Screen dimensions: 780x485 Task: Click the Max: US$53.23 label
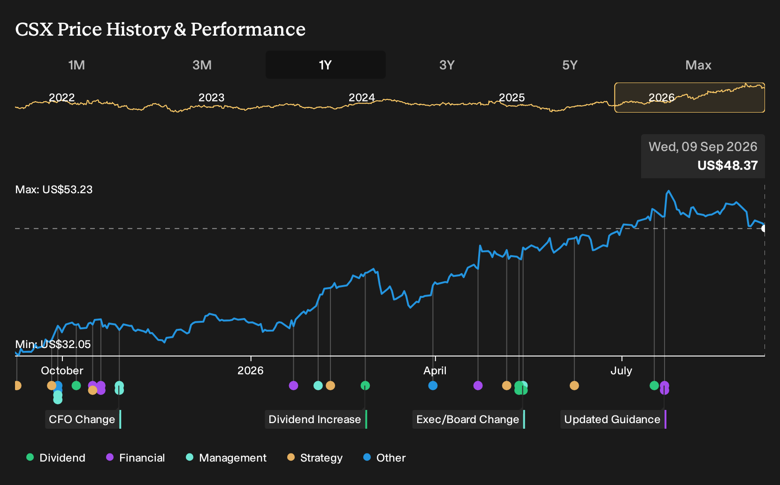coord(54,189)
